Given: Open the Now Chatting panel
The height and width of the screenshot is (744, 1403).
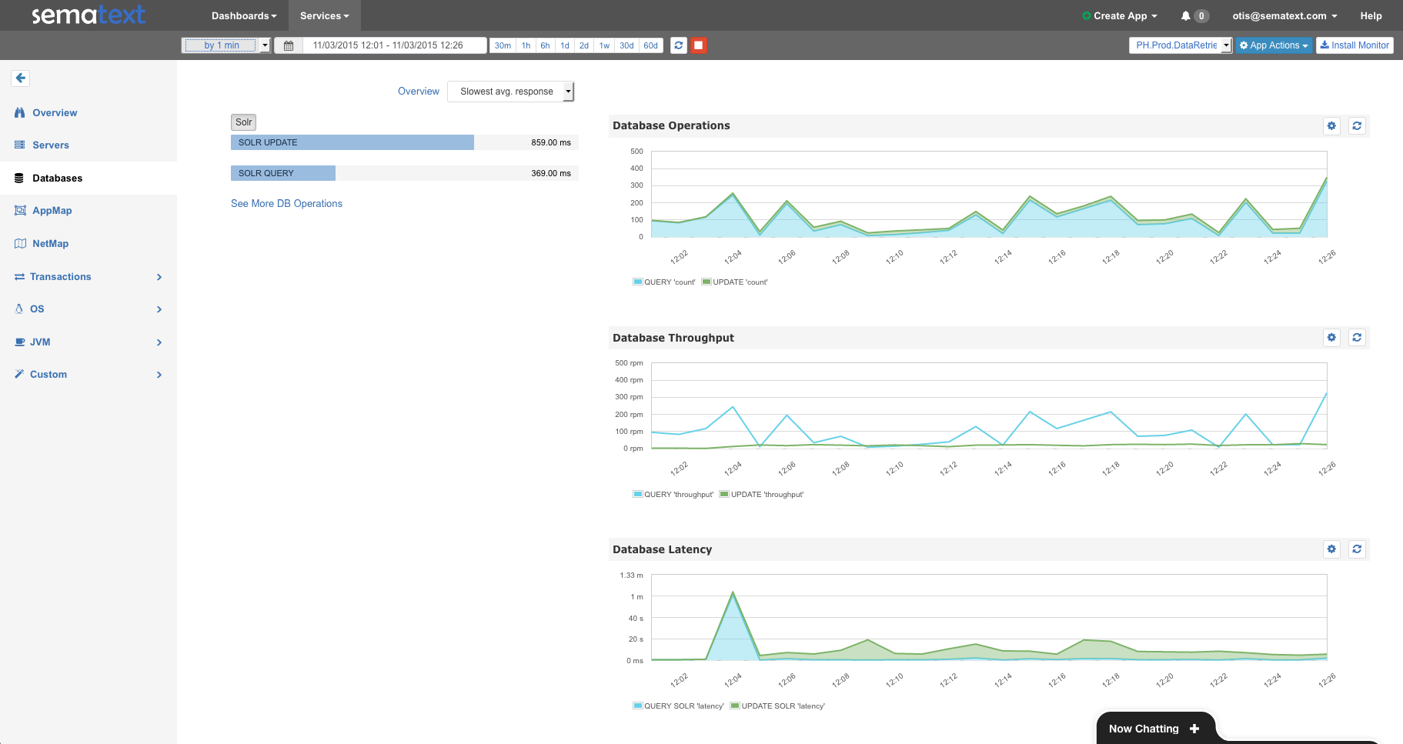Looking at the screenshot, I should click(1155, 729).
